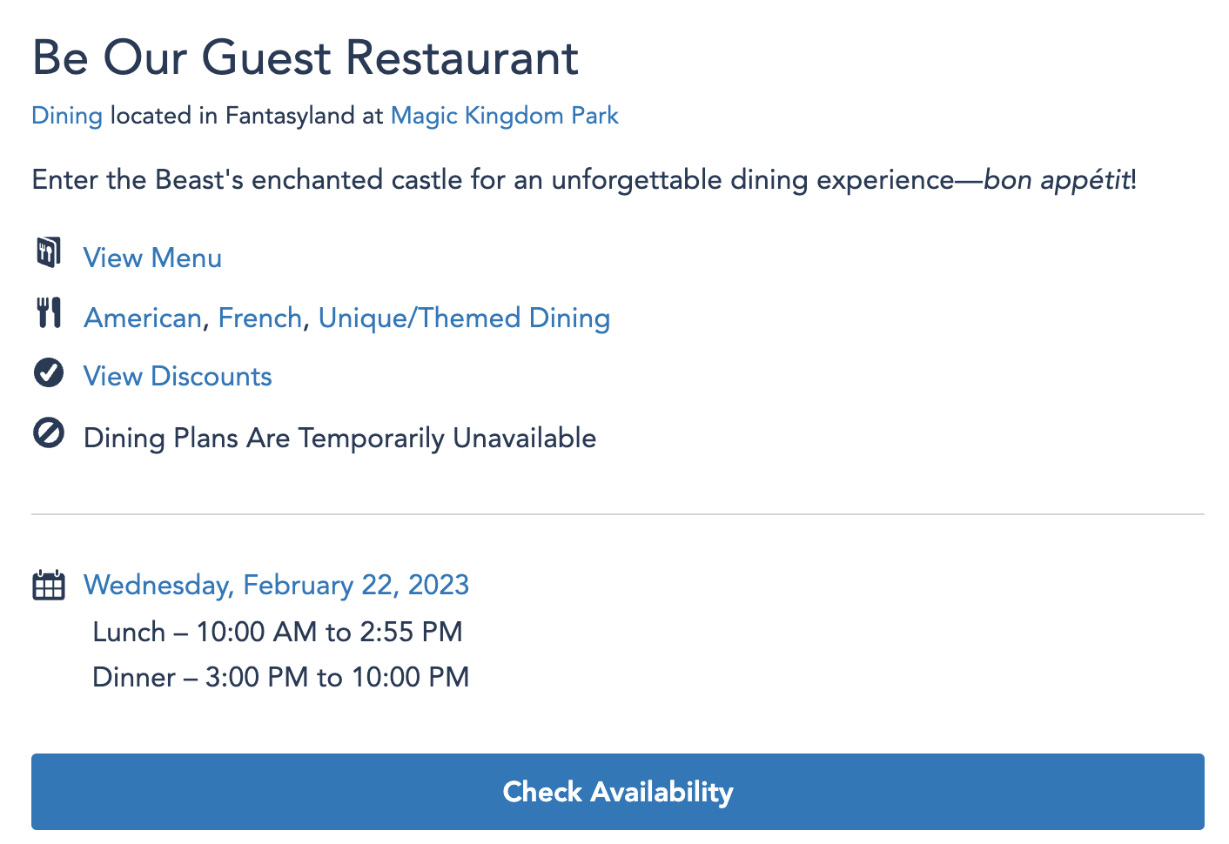Change the date Wednesday, February 22, 2023
This screenshot has height=844, width=1229.
coord(276,585)
